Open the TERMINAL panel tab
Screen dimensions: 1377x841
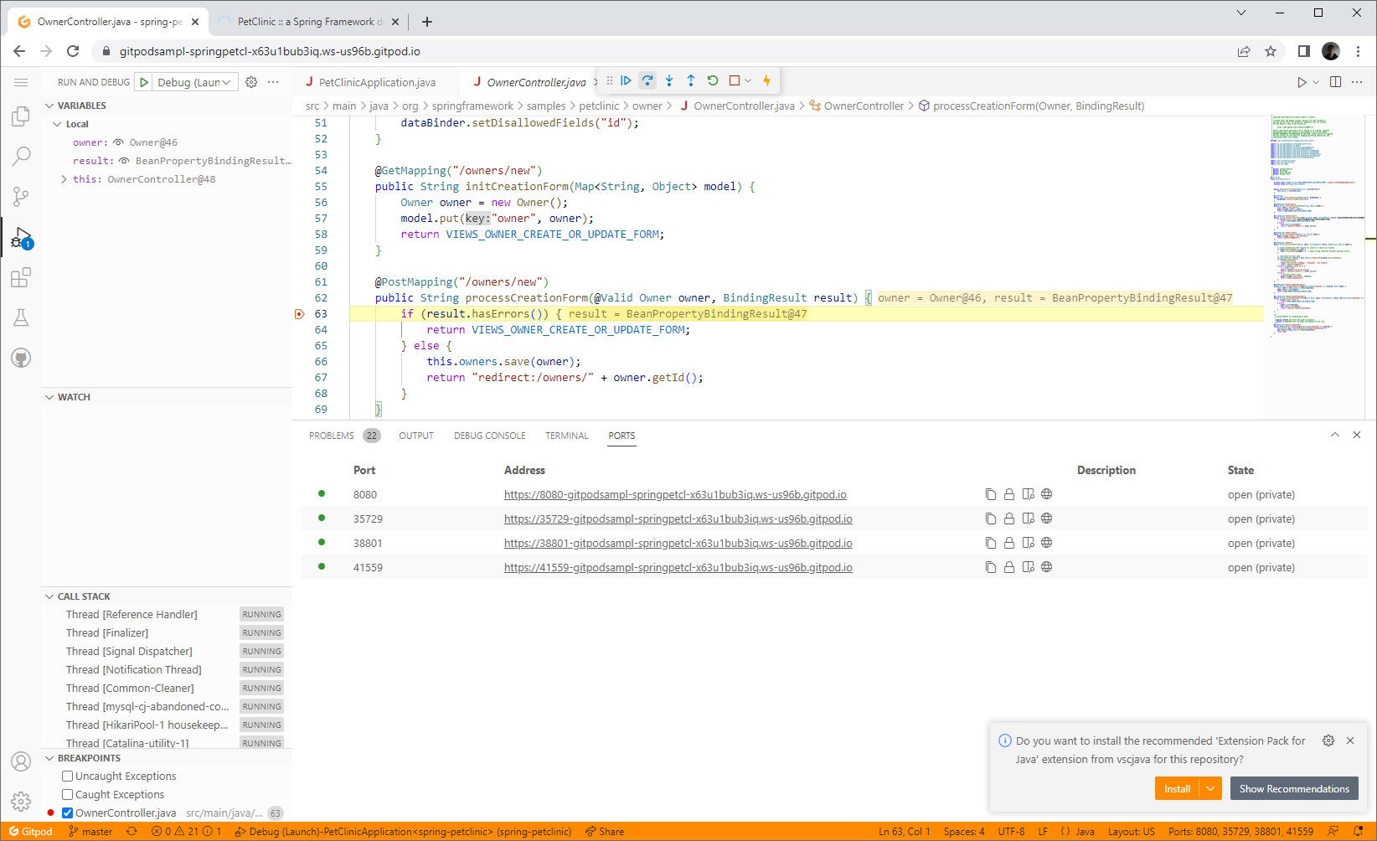pos(567,436)
